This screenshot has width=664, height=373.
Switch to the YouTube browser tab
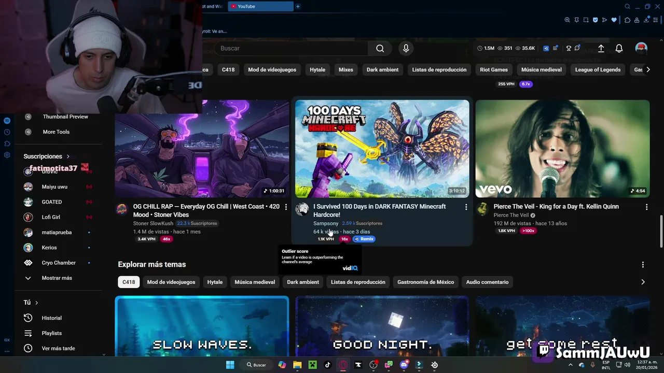[x=261, y=6]
